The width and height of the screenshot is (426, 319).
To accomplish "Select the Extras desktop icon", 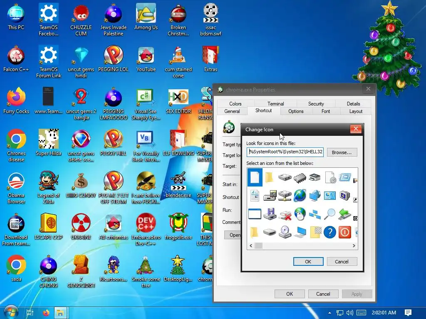I will click(211, 59).
